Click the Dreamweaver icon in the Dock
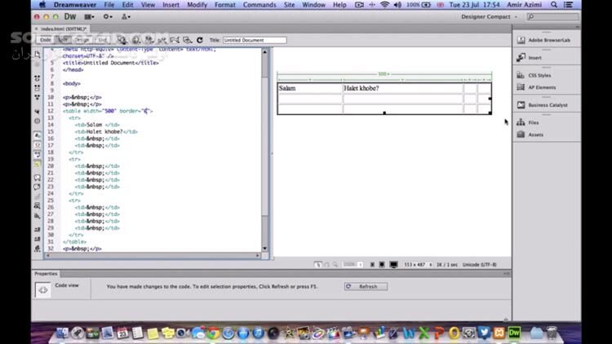 [515, 333]
